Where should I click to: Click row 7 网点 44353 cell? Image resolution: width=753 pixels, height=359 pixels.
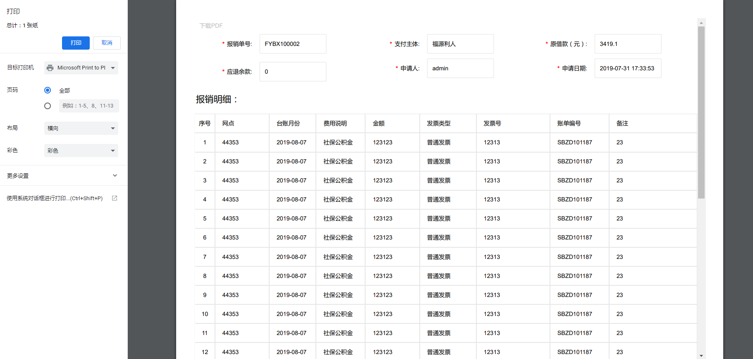click(x=242, y=257)
